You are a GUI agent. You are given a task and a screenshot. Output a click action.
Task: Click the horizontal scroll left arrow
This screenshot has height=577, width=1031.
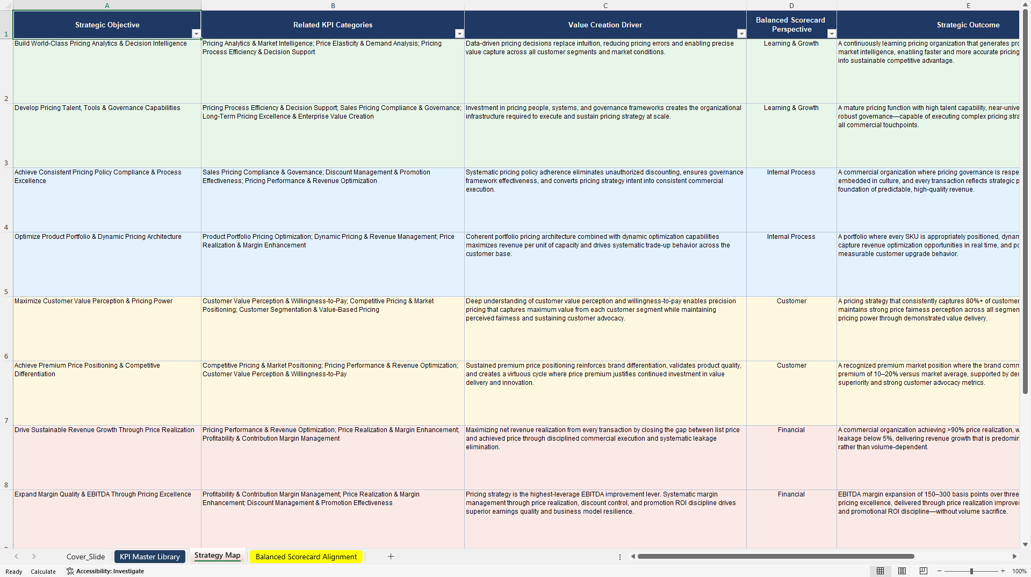(633, 557)
